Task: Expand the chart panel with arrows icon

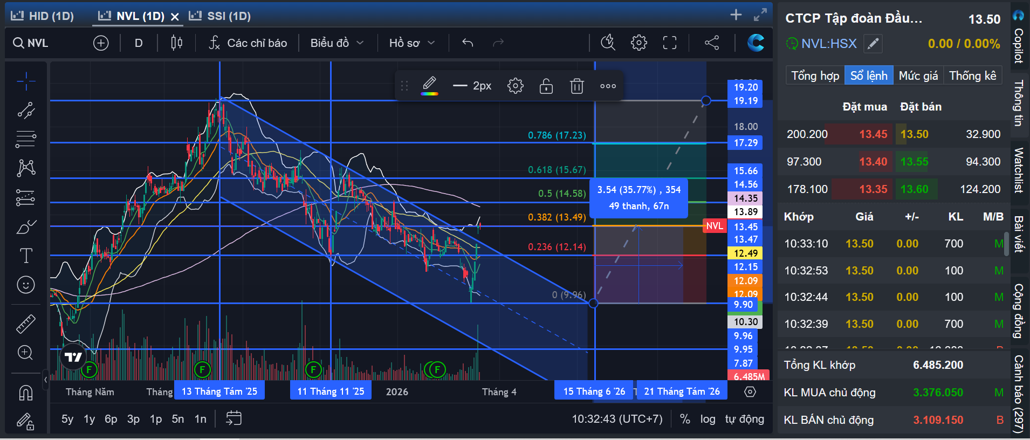Action: pyautogui.click(x=760, y=15)
